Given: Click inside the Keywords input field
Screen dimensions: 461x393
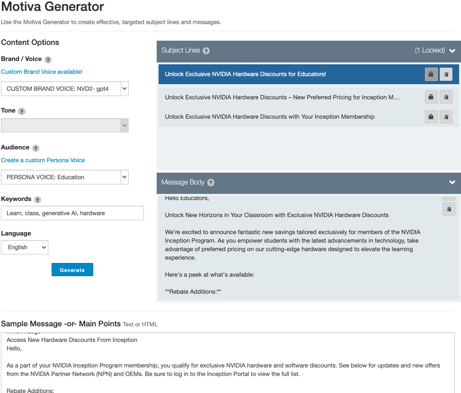Looking at the screenshot, I should pyautogui.click(x=72, y=213).
